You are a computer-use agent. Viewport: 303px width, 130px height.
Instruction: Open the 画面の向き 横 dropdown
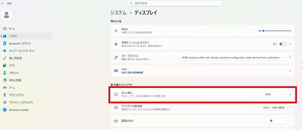[279, 121]
